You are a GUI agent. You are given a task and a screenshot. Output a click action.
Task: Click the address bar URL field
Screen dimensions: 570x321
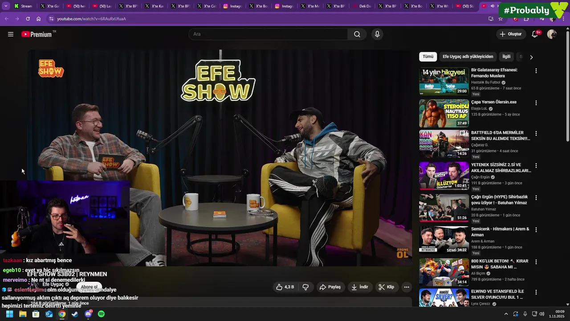(x=267, y=19)
